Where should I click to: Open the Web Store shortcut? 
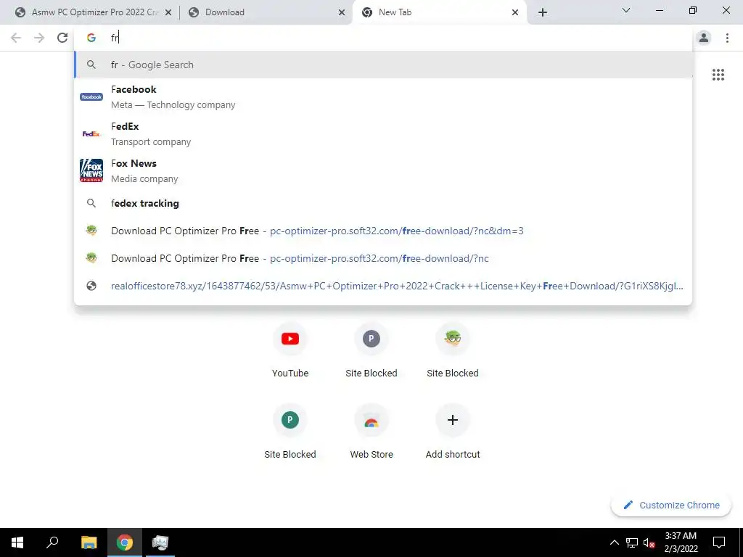pyautogui.click(x=371, y=432)
